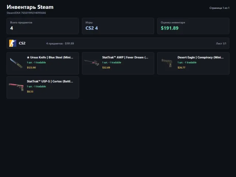Select the Ursus Knife Blue Steel title
This screenshot has width=236, height=177.
50,58
